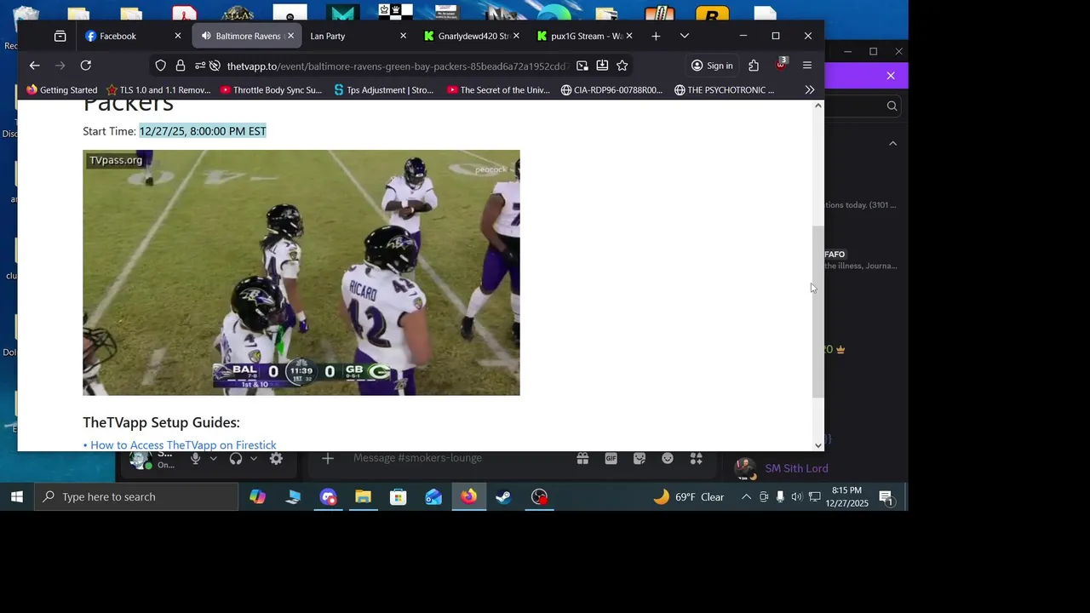Open Tps Adjustment bookmark
Image resolution: width=1090 pixels, height=613 pixels.
pos(384,89)
